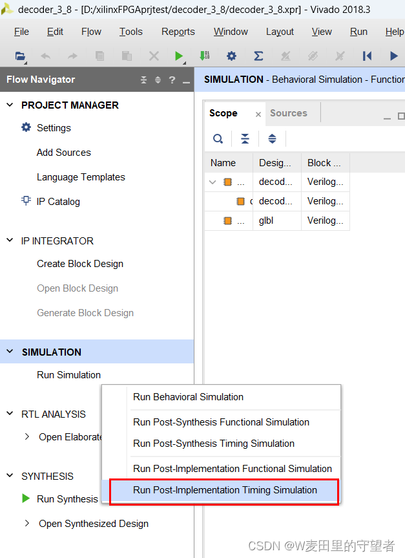Collapse IP INTEGRATOR section
The width and height of the screenshot is (405, 558).
(10, 241)
